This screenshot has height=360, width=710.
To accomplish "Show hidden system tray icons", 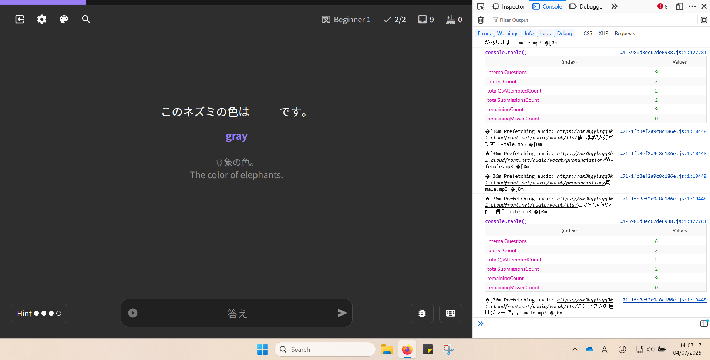I will pos(575,349).
